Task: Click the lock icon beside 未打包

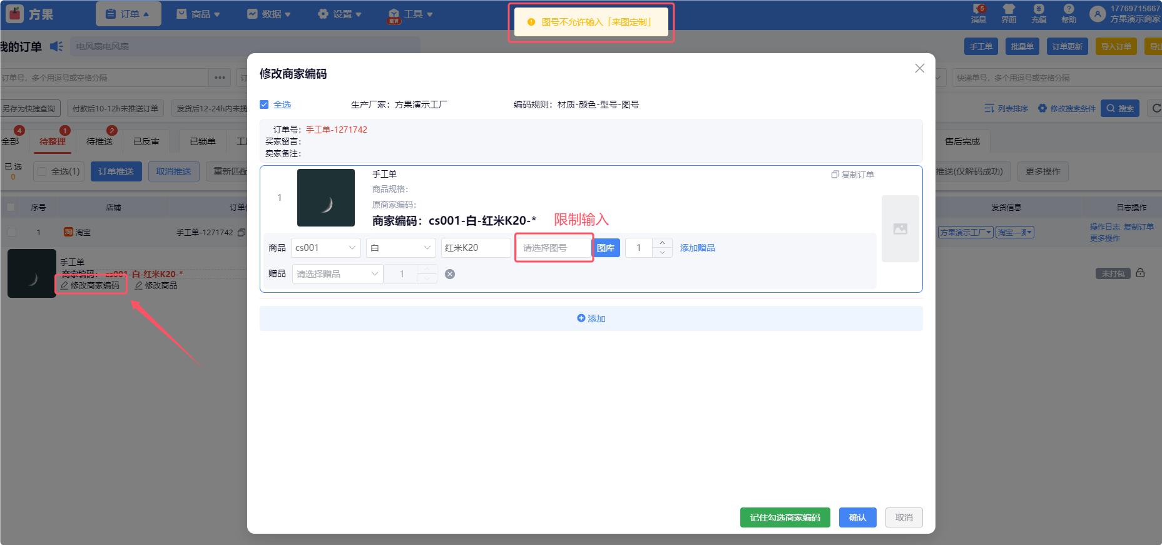Action: [1140, 273]
